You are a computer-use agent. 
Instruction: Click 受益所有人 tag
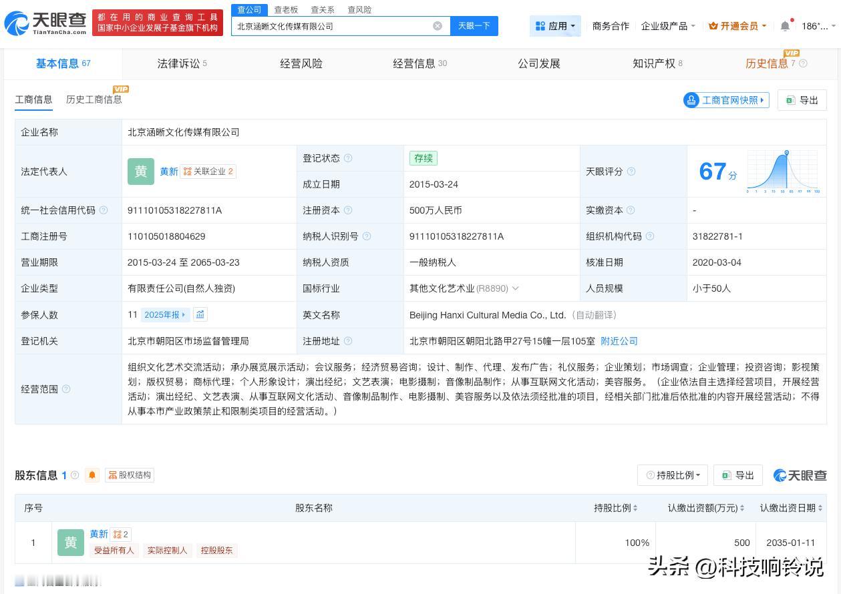(114, 551)
